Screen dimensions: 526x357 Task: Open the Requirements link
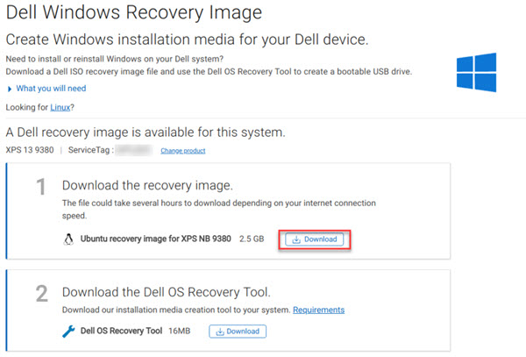[318, 310]
